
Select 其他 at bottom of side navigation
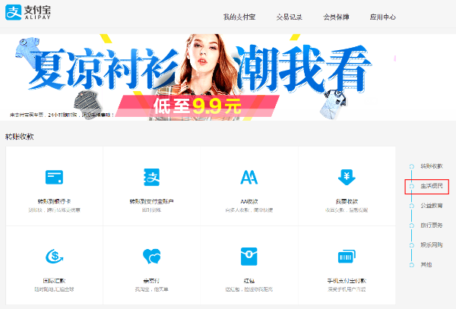(426, 264)
